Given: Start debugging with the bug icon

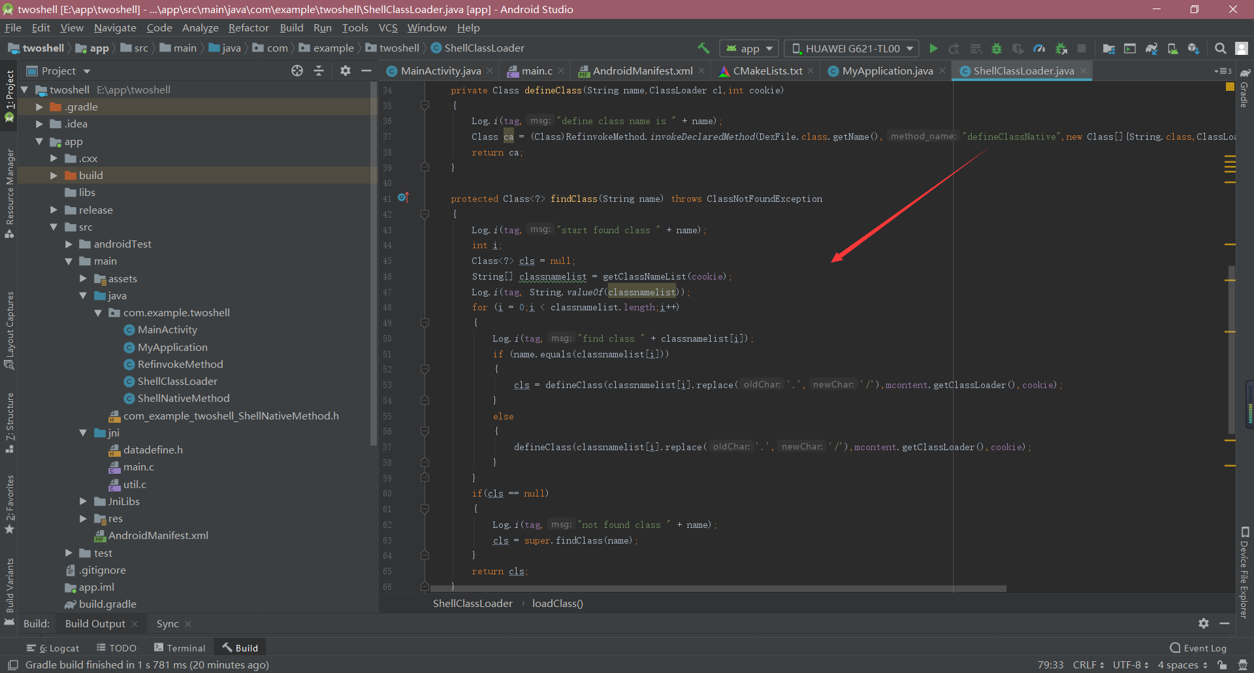Looking at the screenshot, I should click(x=997, y=48).
